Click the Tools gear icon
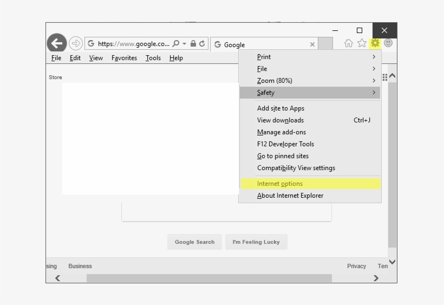 (375, 43)
